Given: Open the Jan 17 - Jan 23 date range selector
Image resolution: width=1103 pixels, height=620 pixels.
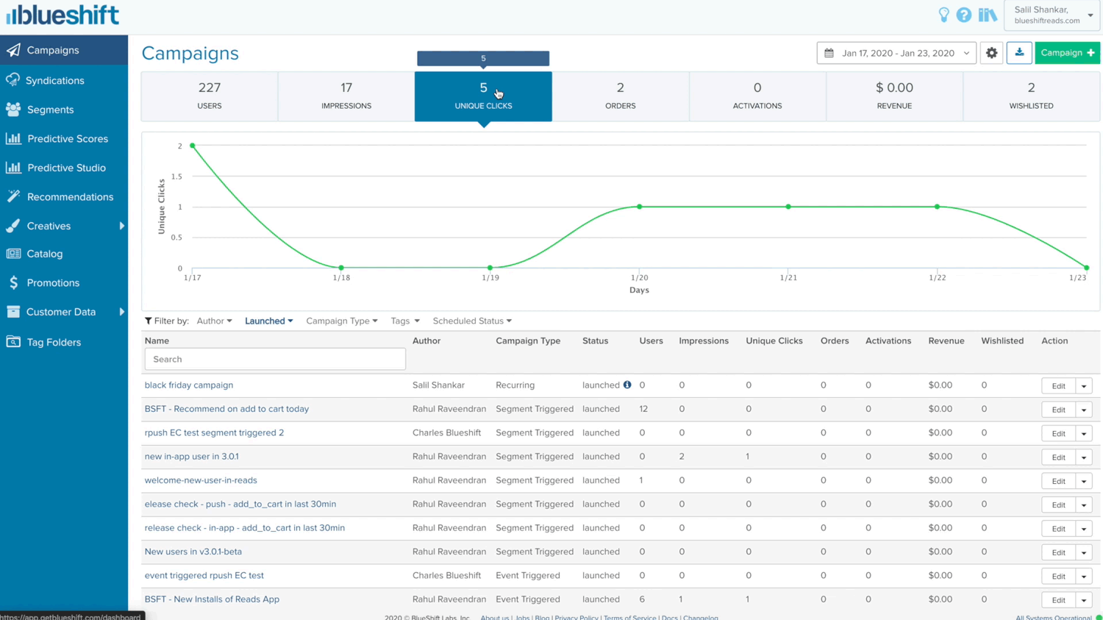Looking at the screenshot, I should 896,52.
